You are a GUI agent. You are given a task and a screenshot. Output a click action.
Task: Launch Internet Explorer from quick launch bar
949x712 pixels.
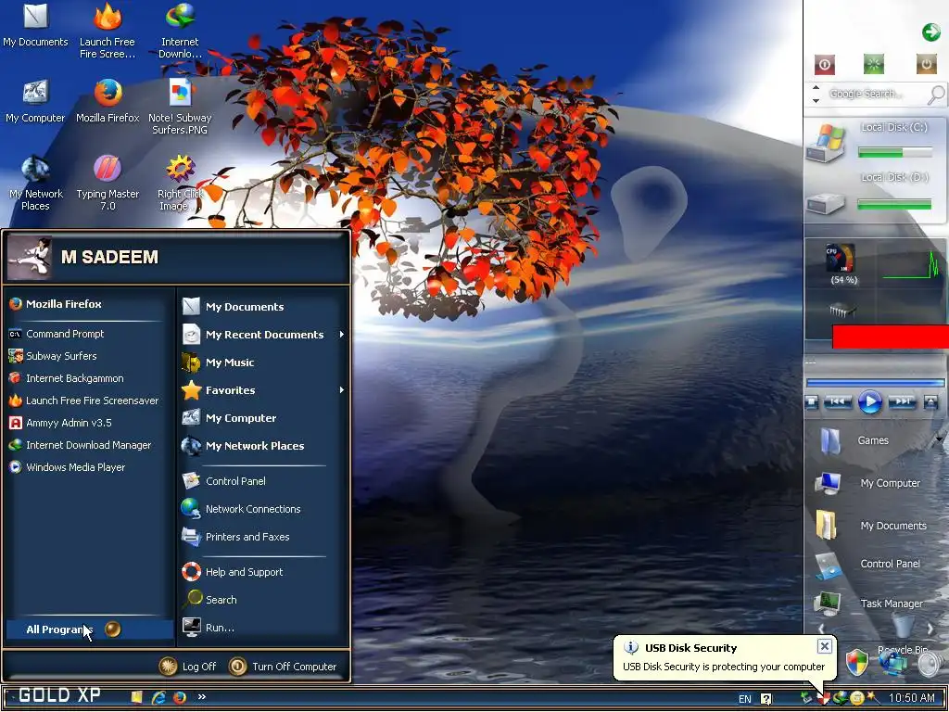158,697
